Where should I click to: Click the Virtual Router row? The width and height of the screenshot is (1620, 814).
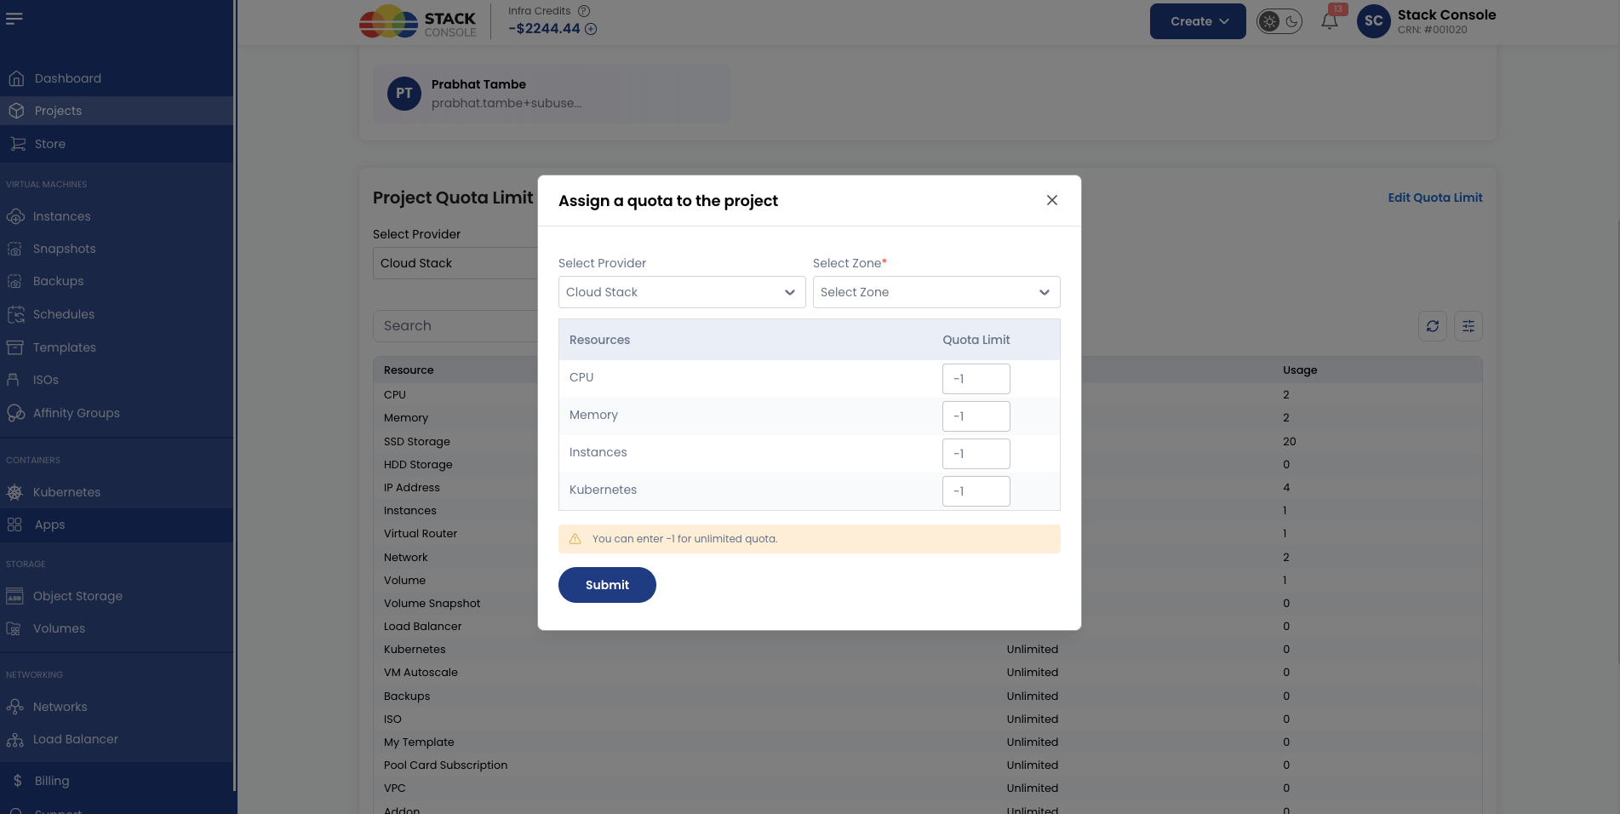pyautogui.click(x=928, y=534)
